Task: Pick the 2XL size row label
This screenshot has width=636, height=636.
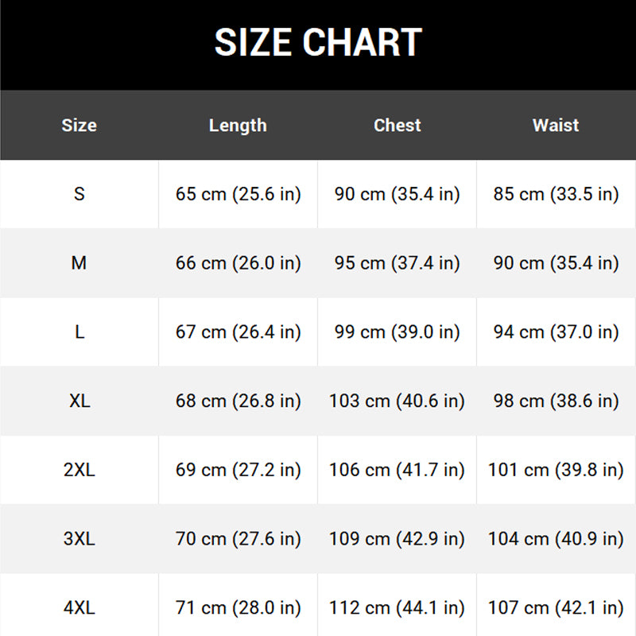Action: pos(79,470)
